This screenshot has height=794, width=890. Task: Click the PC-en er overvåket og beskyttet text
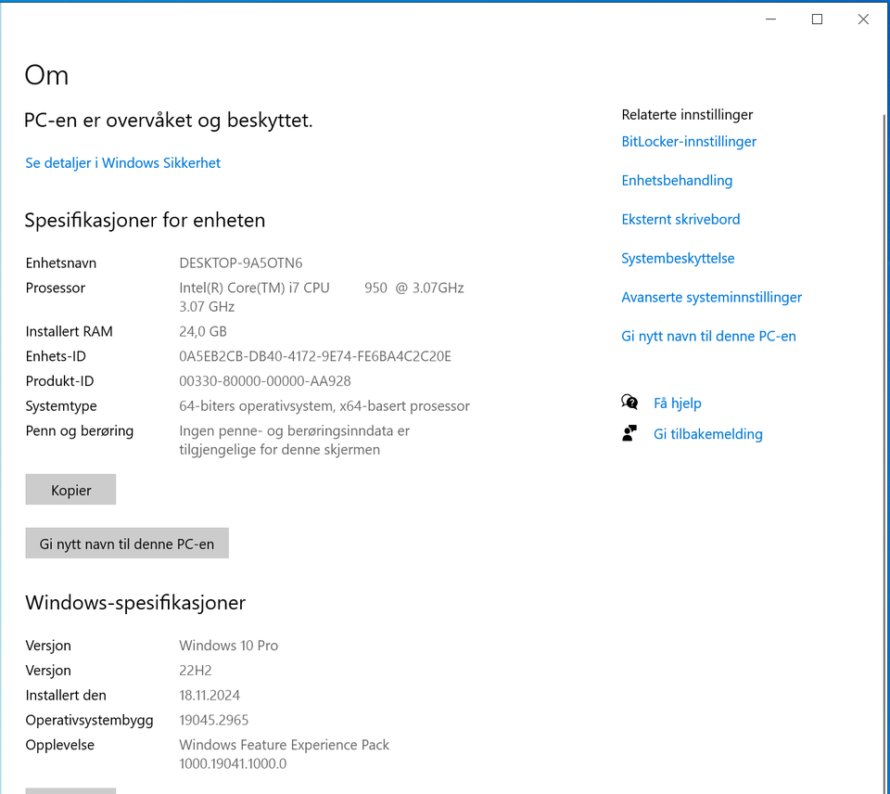(x=168, y=121)
